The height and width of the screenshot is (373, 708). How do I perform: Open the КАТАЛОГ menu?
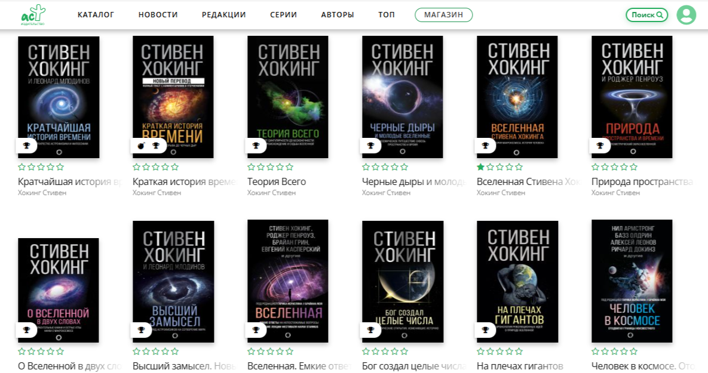pyautogui.click(x=96, y=15)
